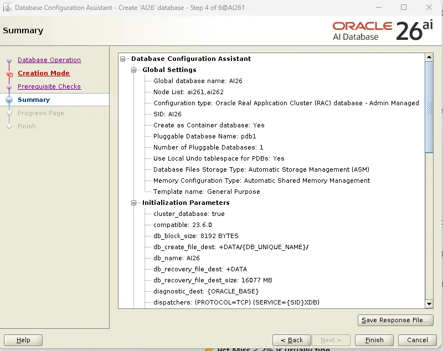Click the Back button
443x351 pixels.
(292, 340)
